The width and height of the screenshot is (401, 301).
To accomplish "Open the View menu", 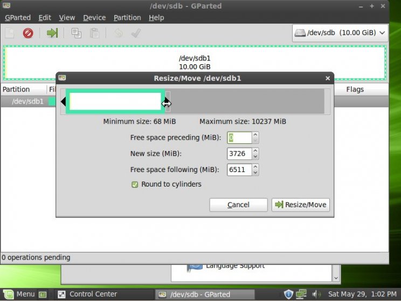I will point(67,18).
